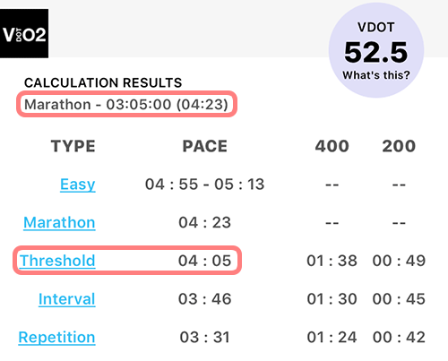The width and height of the screenshot is (448, 361).
Task: Open the Interval pace type link
Action: click(x=67, y=299)
